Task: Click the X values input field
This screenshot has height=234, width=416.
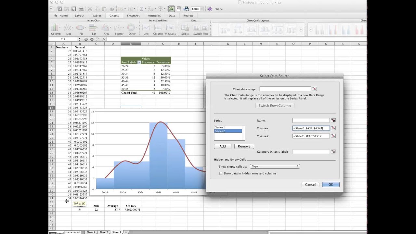Action: click(x=311, y=128)
